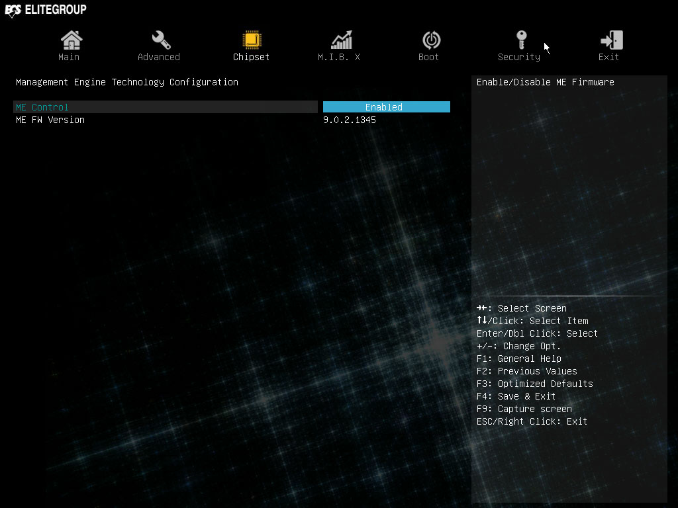Click the ESC/Right Click: Exit line
Viewport: 678px width, 508px height.
point(532,421)
